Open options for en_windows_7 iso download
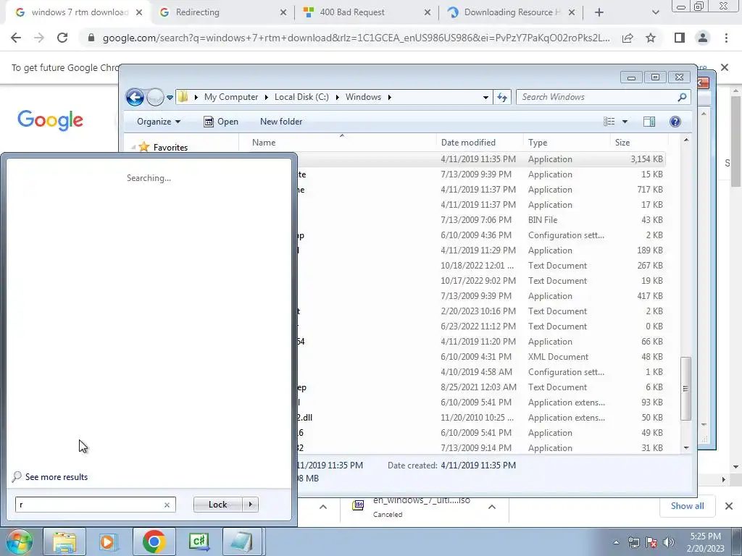The height and width of the screenshot is (556, 742). 492,507
